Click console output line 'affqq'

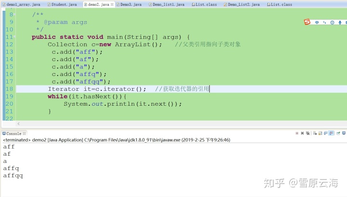(x=13, y=175)
